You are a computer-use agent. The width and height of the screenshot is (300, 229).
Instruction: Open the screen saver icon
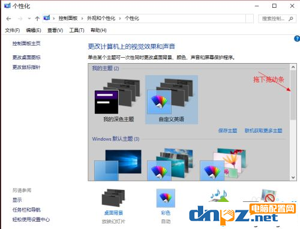[x=270, y=195]
